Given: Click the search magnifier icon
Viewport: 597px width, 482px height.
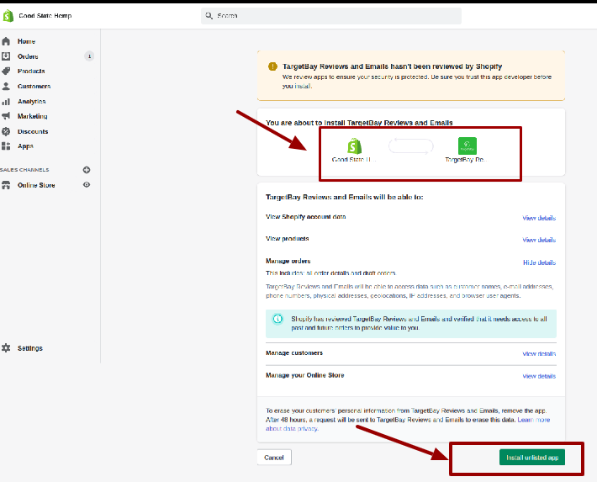Looking at the screenshot, I should click(209, 16).
